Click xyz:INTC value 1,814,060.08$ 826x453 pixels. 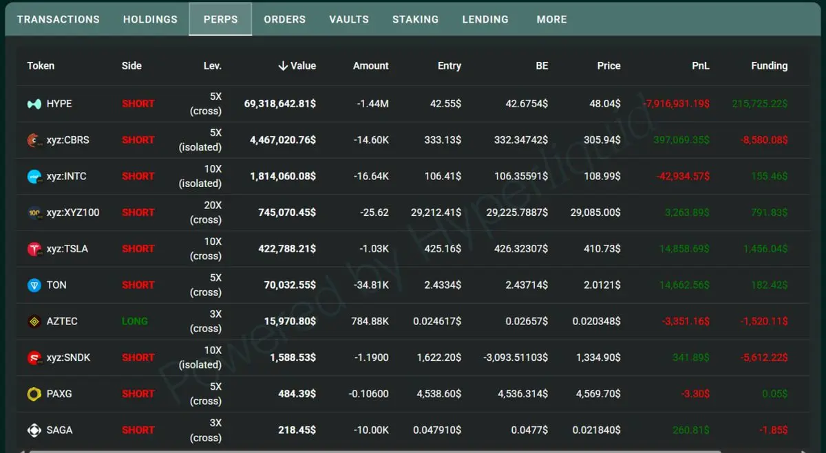pyautogui.click(x=283, y=177)
